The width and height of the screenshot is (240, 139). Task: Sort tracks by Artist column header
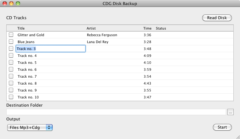pyautogui.click(x=91, y=28)
